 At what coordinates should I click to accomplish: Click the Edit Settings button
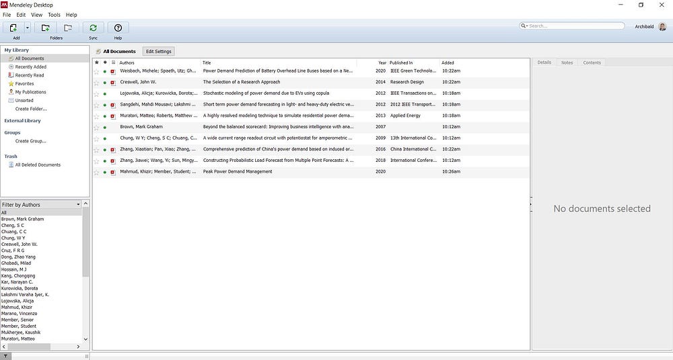click(x=159, y=51)
